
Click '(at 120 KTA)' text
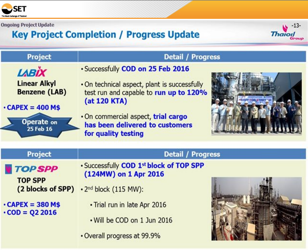tap(106, 101)
